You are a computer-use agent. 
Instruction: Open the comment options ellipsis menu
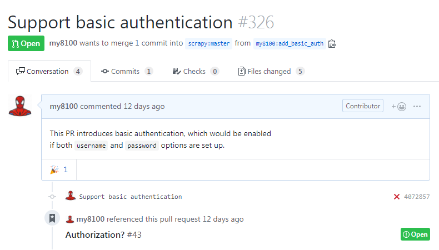[417, 106]
